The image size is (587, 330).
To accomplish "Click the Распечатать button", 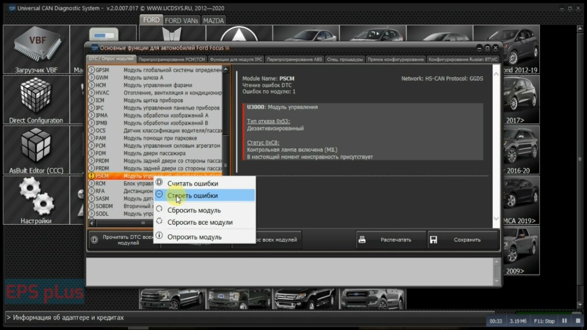I will pos(391,240).
